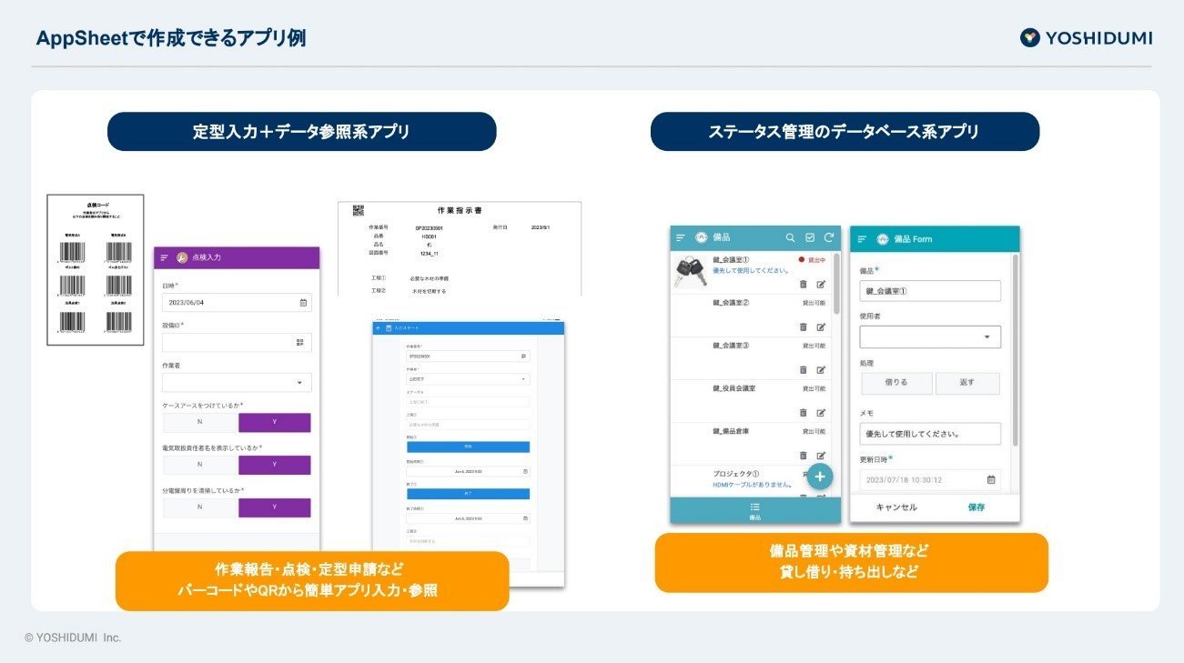
Task: Click the 定型入力+データ参照系アプリ heading pill
Action: click(x=302, y=132)
